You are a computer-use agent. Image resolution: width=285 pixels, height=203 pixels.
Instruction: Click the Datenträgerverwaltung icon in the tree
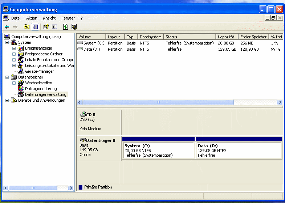point(21,94)
